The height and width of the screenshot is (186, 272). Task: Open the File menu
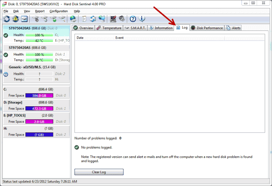pyautogui.click(x=6, y=11)
